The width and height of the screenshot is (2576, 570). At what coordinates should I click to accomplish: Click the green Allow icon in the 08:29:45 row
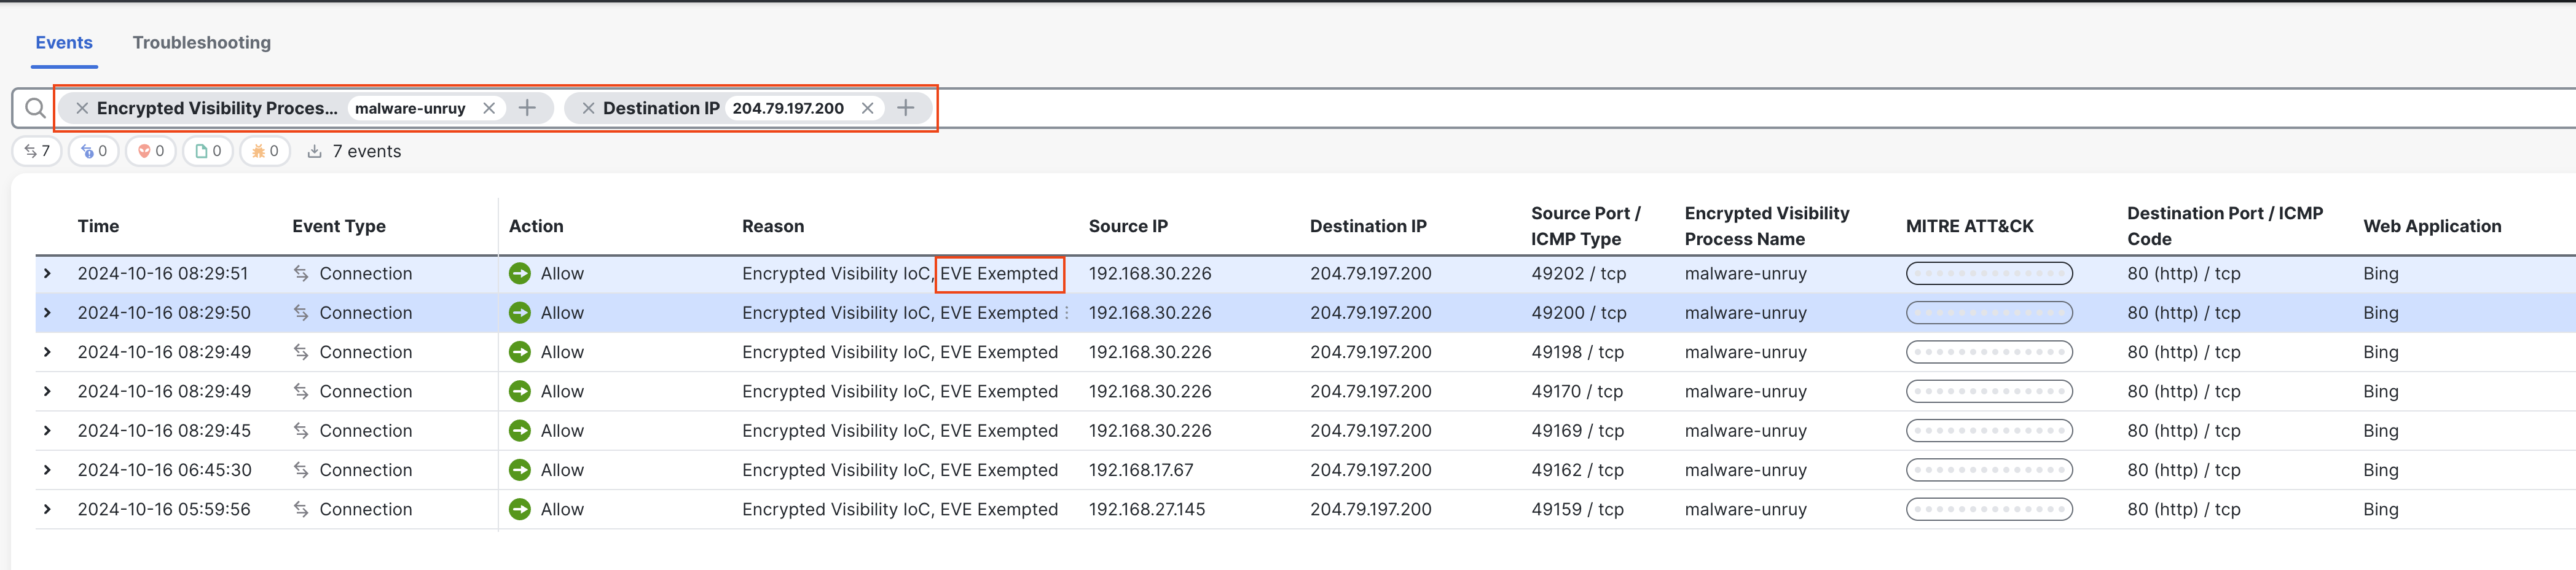[x=520, y=431]
